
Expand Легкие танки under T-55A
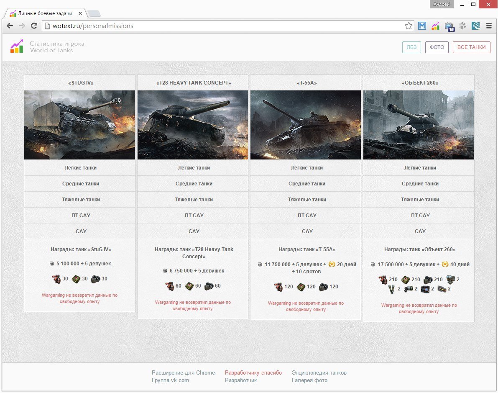pyautogui.click(x=306, y=167)
